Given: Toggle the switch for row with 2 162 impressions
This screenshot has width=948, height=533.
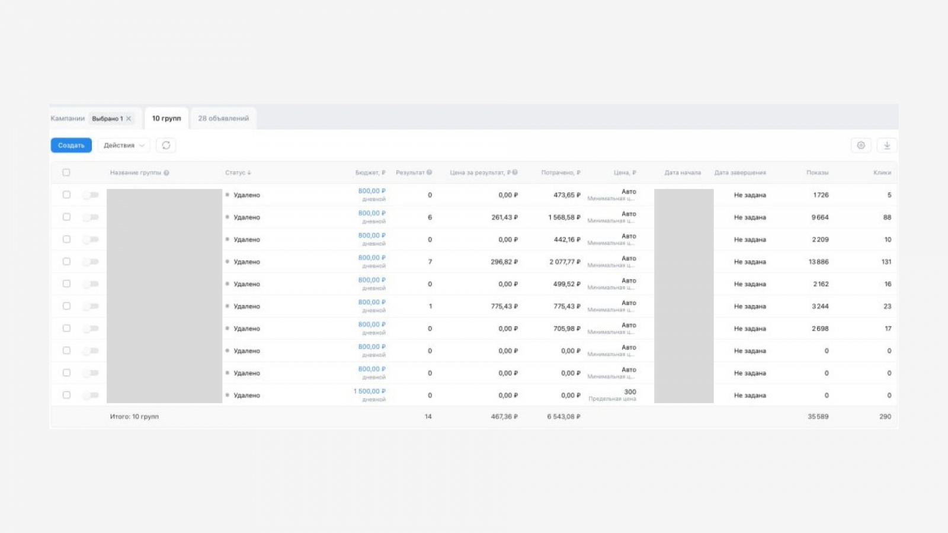Looking at the screenshot, I should click(91, 284).
